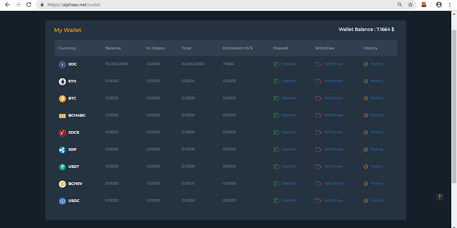Viewport: 457px width, 228px height.
Task: Click the XRP Ripple logo icon
Action: click(x=62, y=150)
